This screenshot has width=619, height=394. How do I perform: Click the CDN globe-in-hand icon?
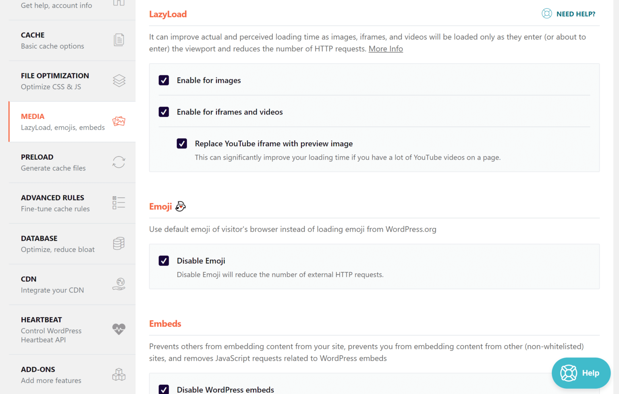tap(119, 284)
